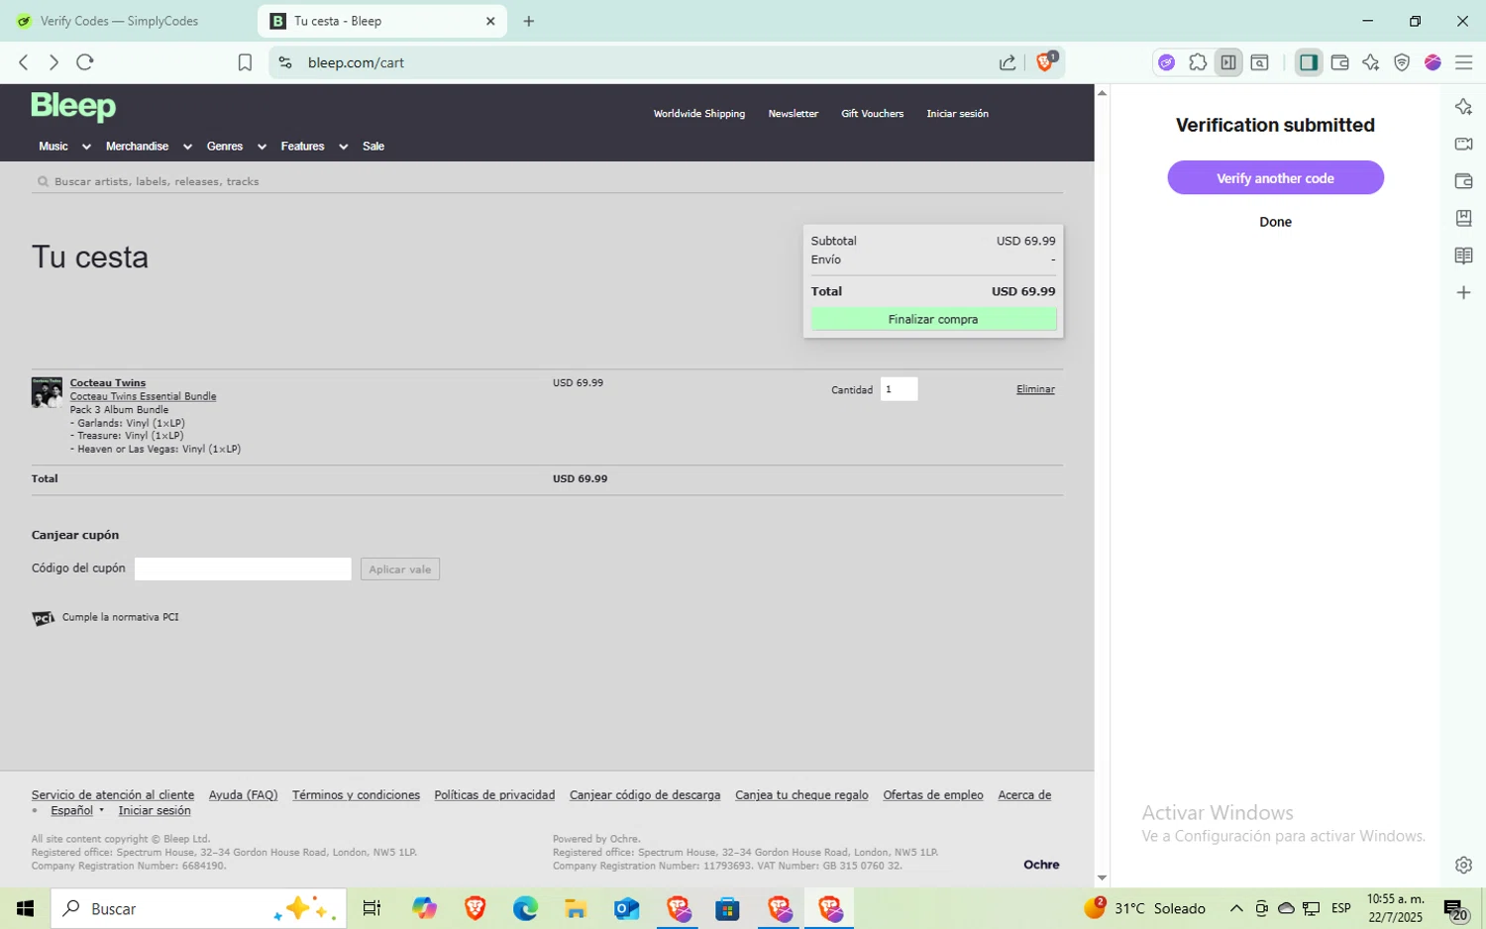The height and width of the screenshot is (929, 1486).
Task: Close the Tu cesta - Bleep tab
Action: click(x=490, y=21)
